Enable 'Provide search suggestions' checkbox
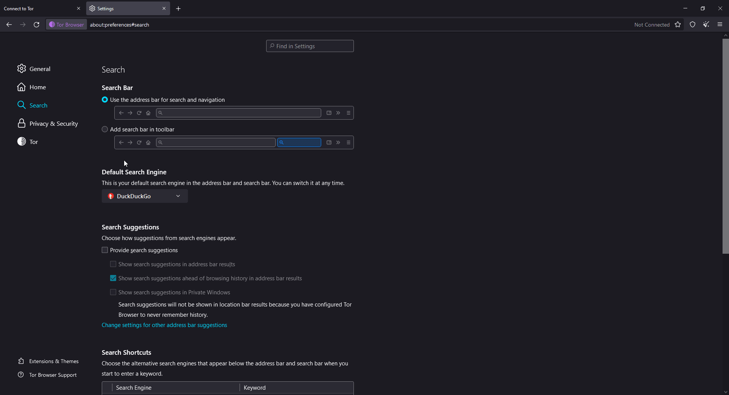Viewport: 729px width, 395px height. 105,250
